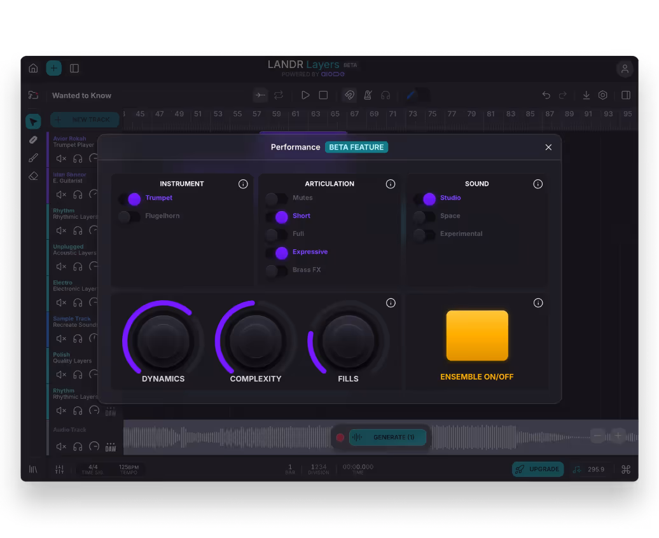This screenshot has height=538, width=659.
Task: Disable the Short articulation
Action: point(277,216)
